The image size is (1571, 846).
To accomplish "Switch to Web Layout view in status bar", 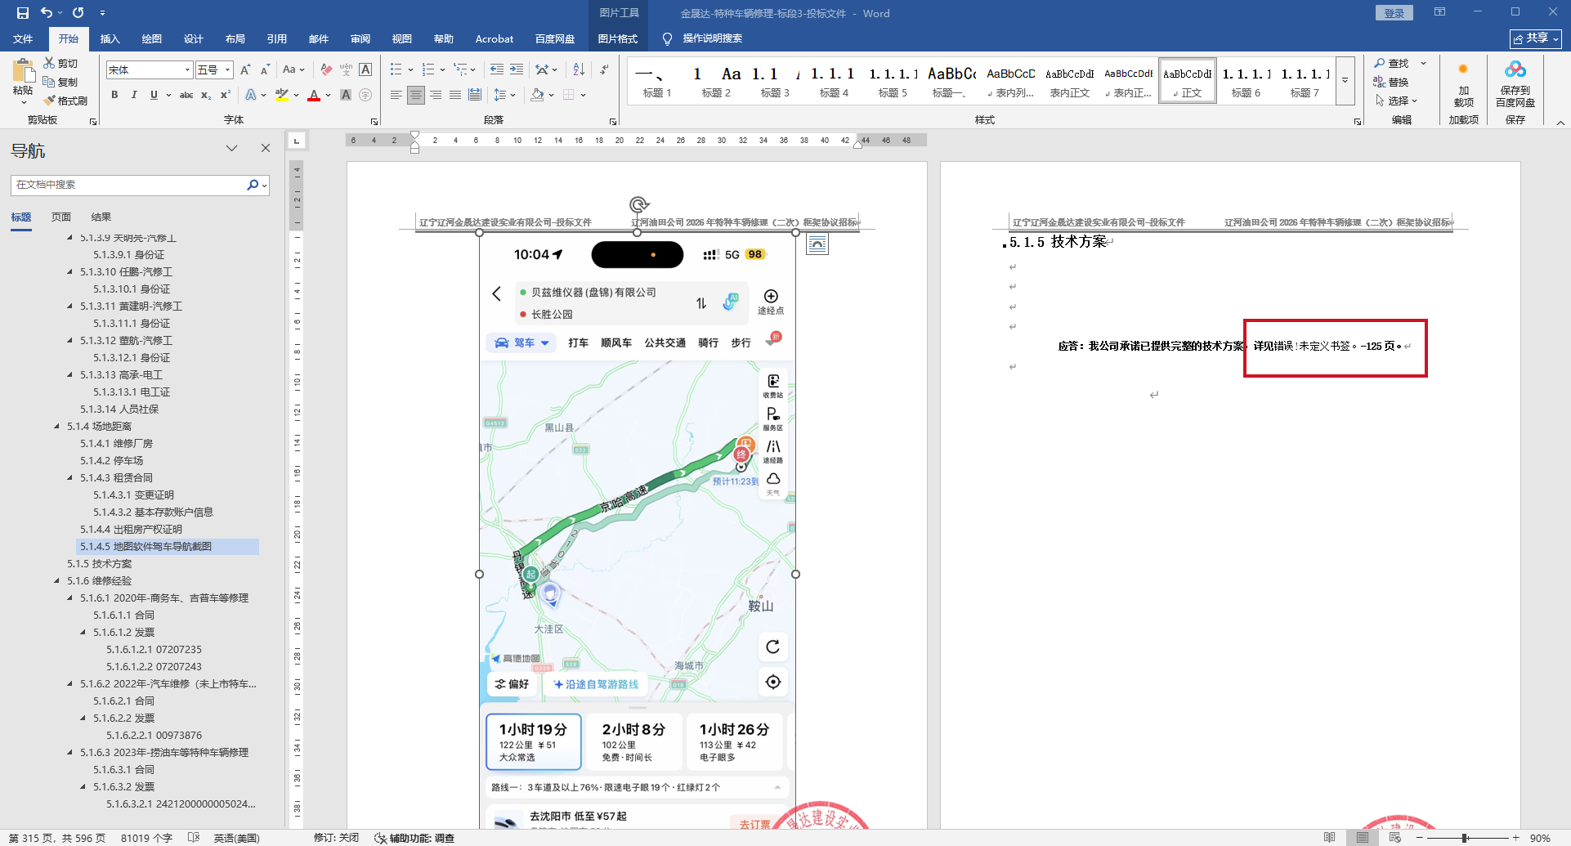I will coord(1395,838).
